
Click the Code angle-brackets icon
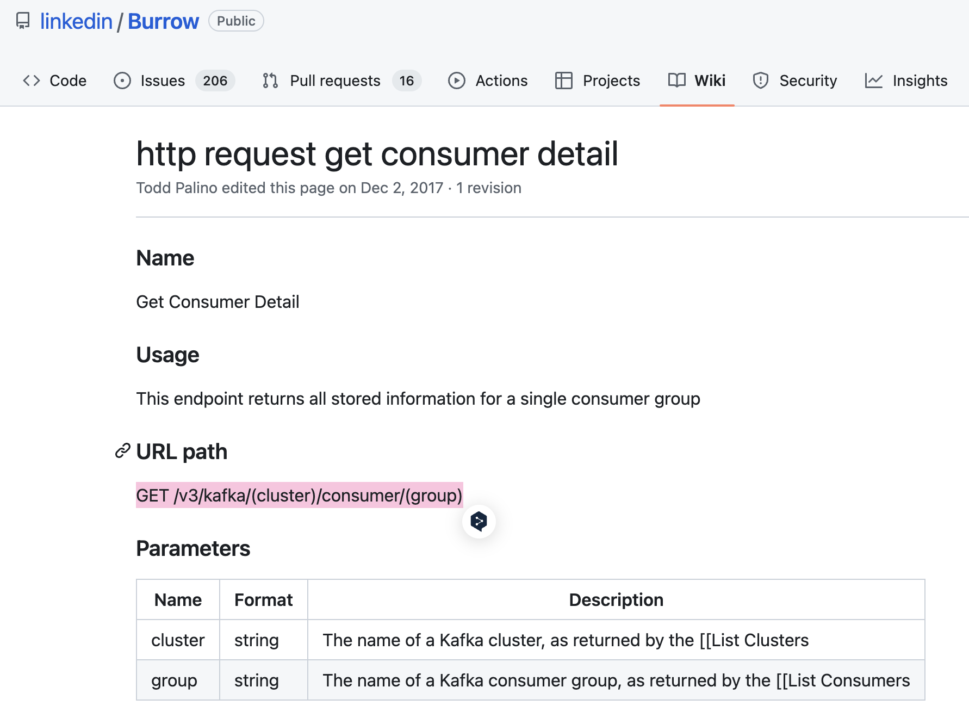[32, 81]
